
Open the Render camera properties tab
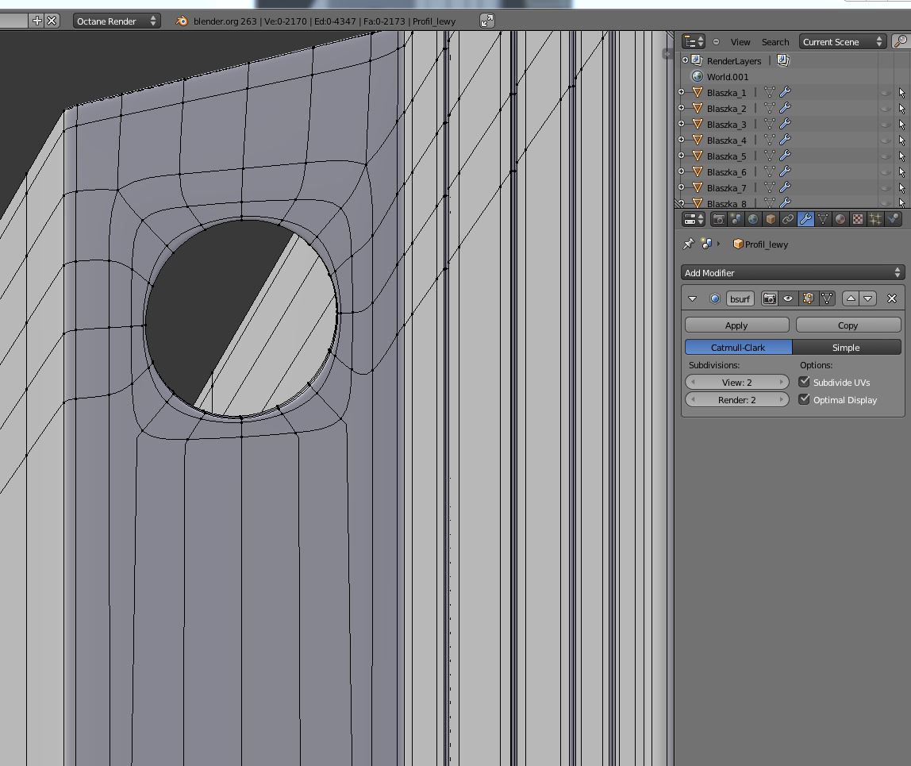tap(718, 219)
